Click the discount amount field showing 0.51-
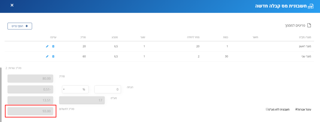Viewport: 320px width, 122px height. tap(30, 89)
